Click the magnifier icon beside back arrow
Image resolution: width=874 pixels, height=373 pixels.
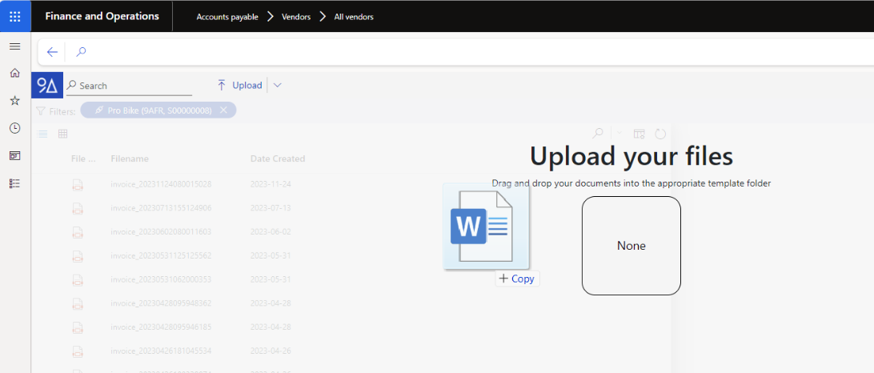81,52
